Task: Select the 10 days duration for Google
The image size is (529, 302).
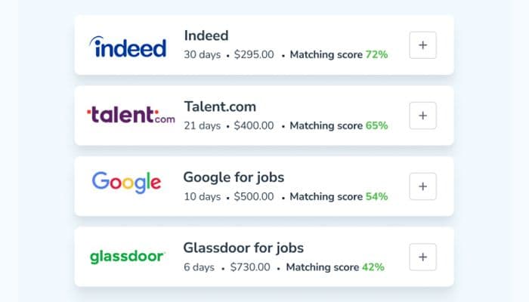Action: pos(203,196)
